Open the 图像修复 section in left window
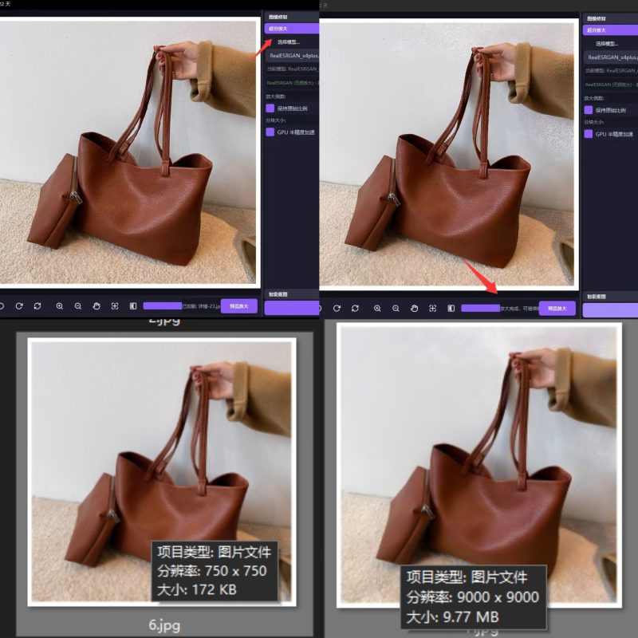The image size is (638, 638). click(x=291, y=17)
